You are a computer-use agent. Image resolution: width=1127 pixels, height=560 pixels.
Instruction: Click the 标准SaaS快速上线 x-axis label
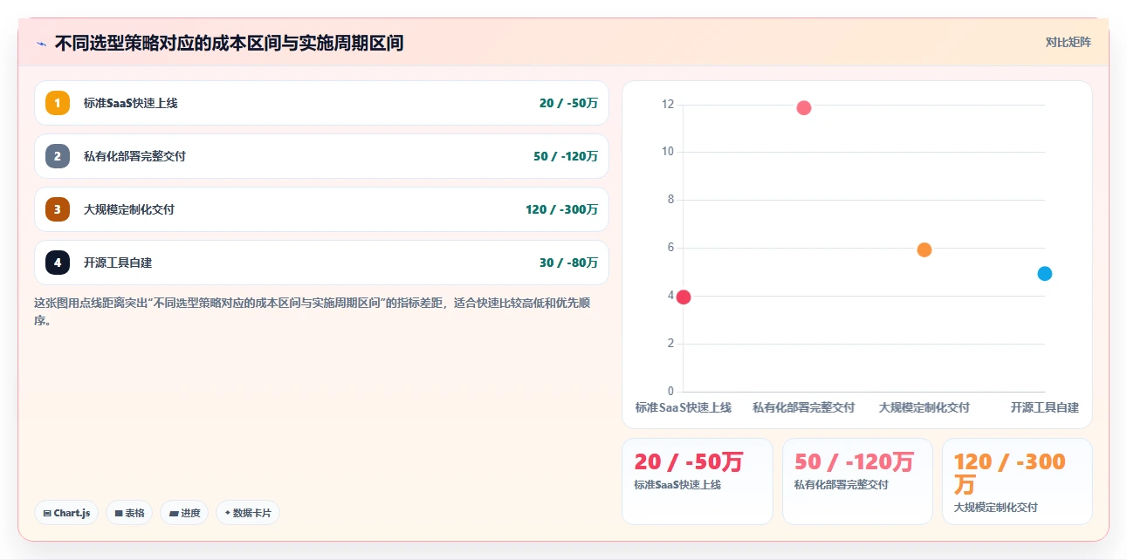(684, 407)
